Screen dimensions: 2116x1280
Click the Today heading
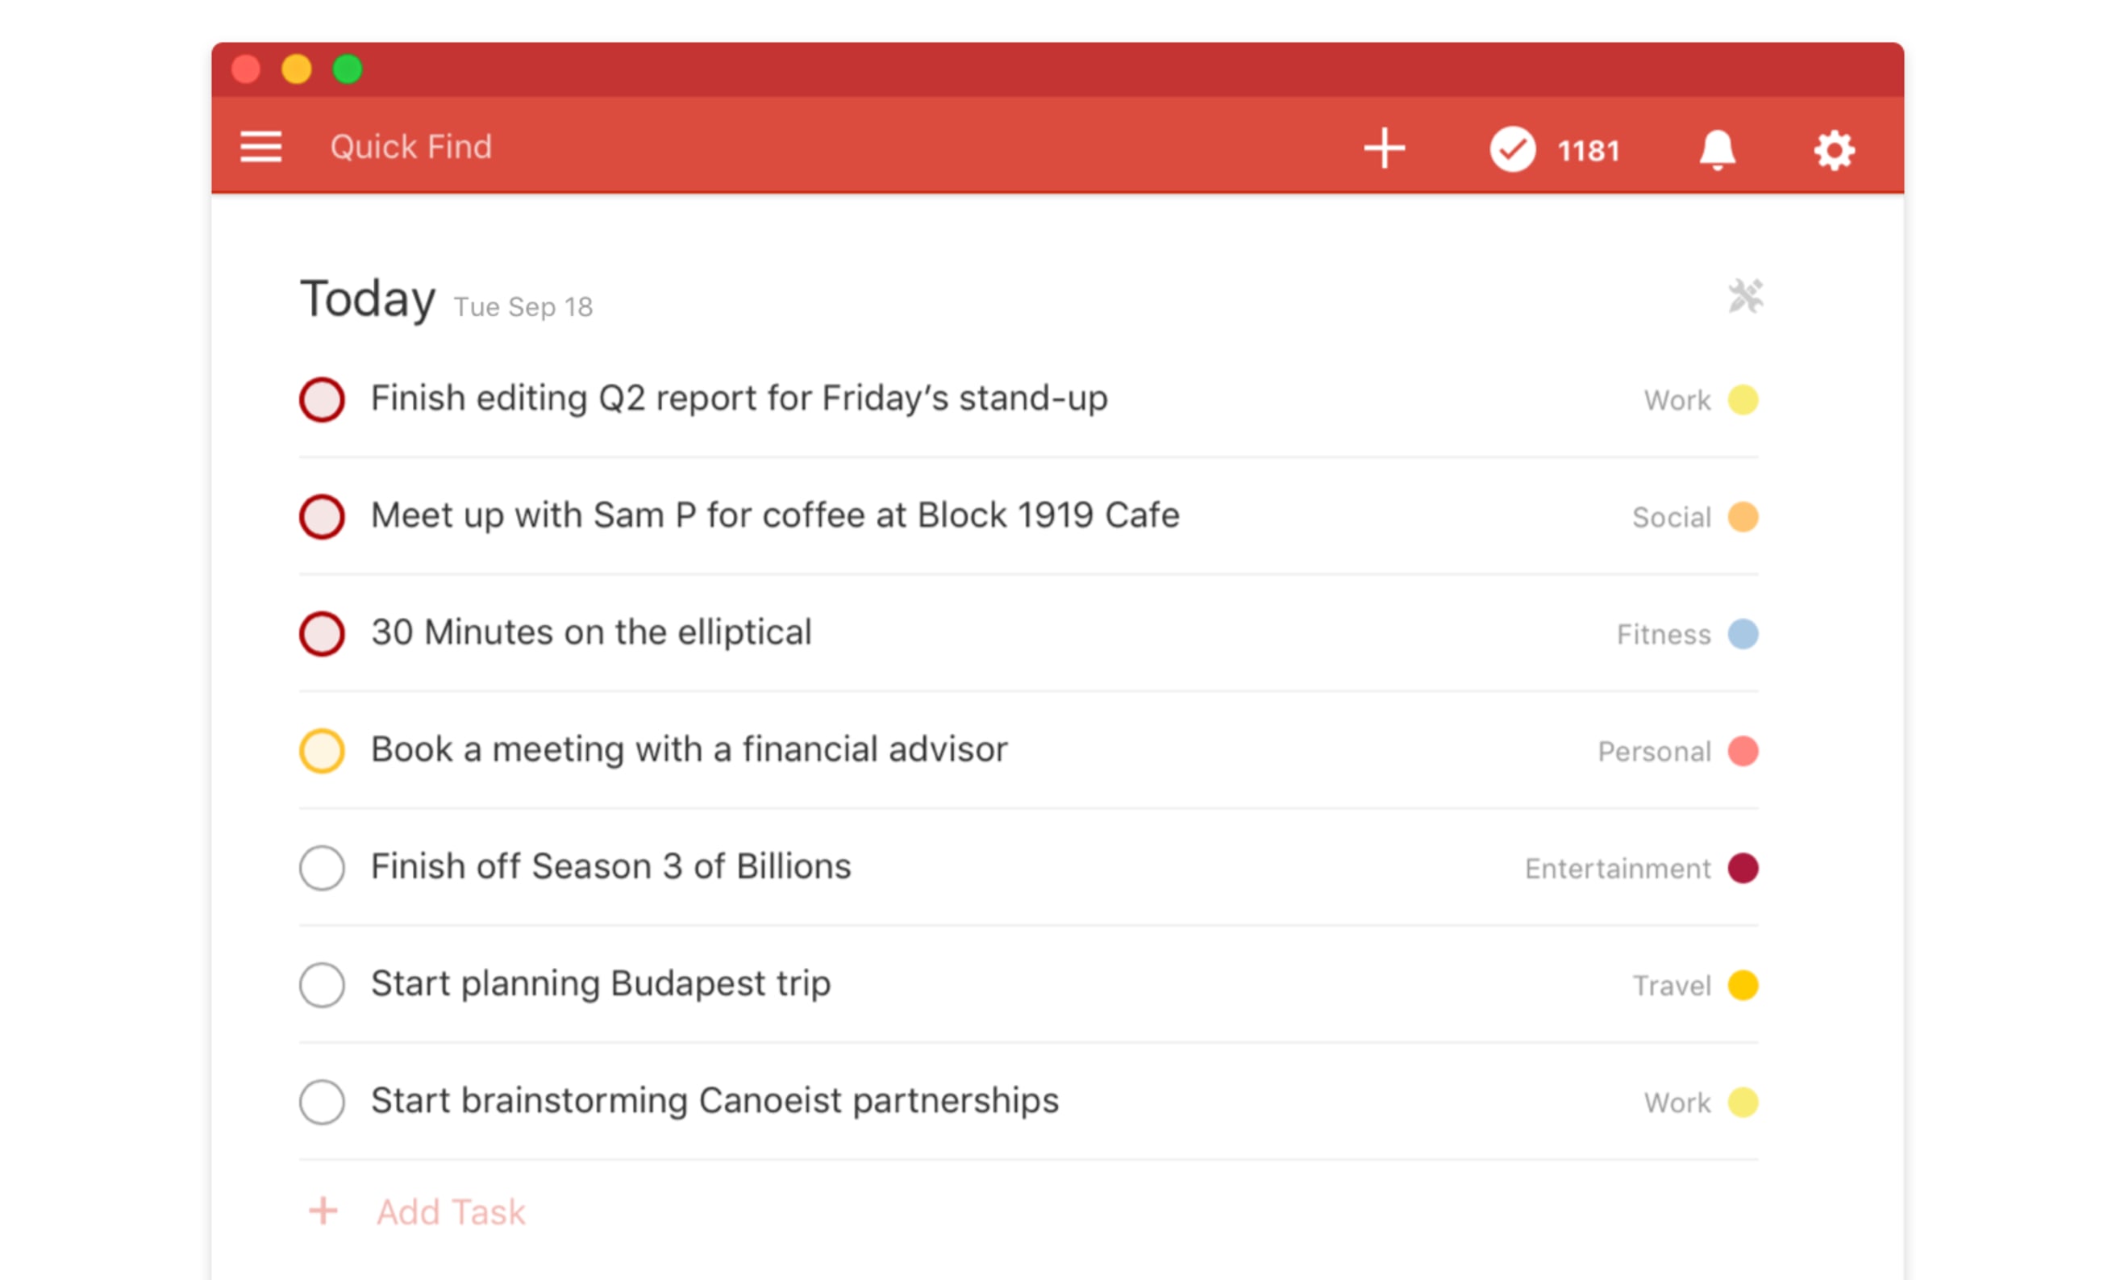pyautogui.click(x=368, y=299)
